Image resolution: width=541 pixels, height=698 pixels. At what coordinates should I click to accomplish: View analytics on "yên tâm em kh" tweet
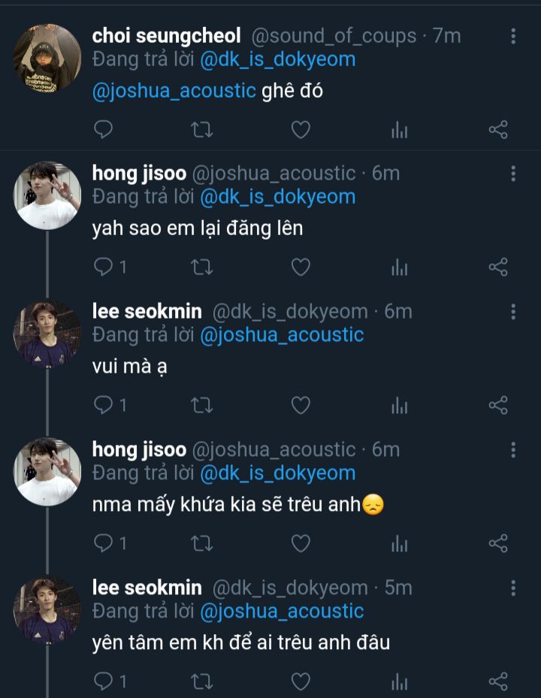(x=400, y=681)
